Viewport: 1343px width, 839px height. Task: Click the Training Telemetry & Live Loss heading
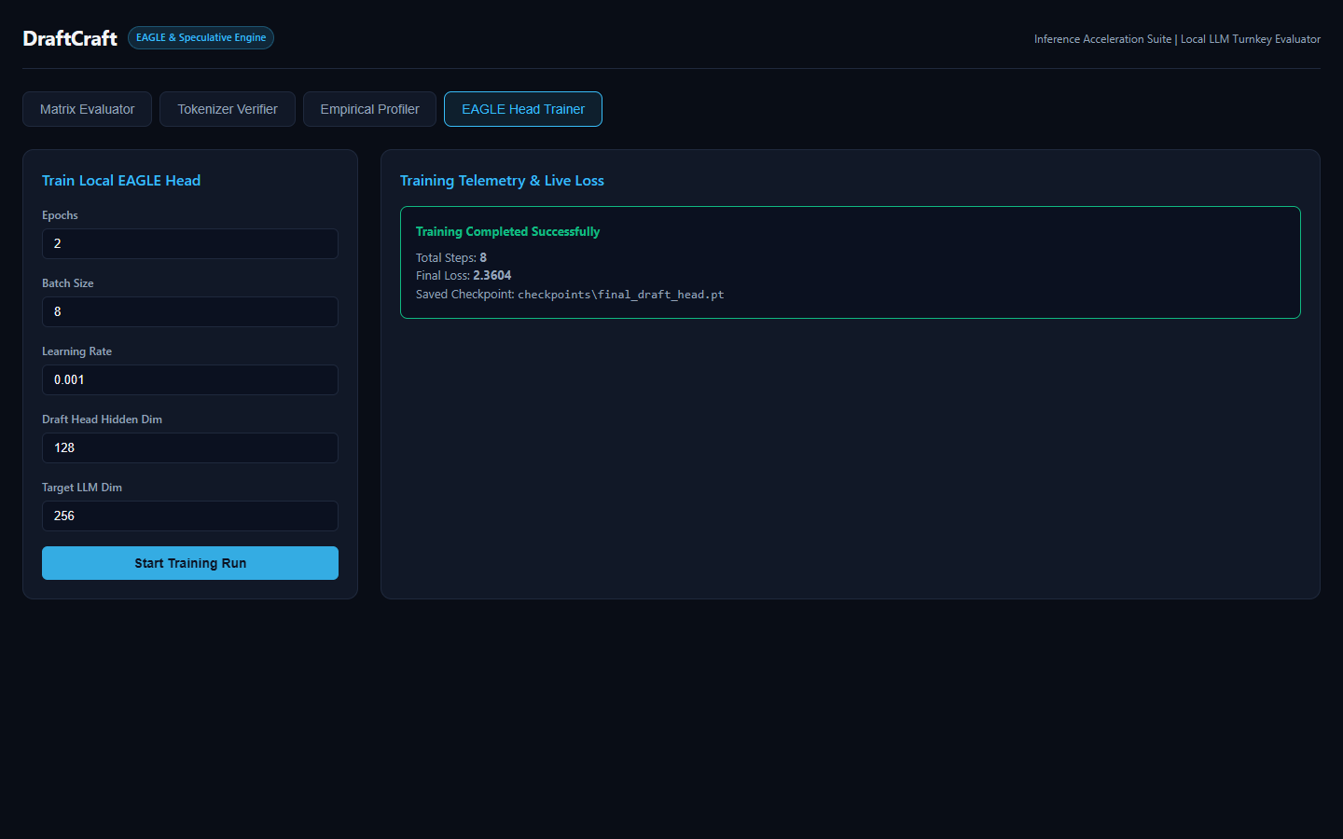(502, 181)
